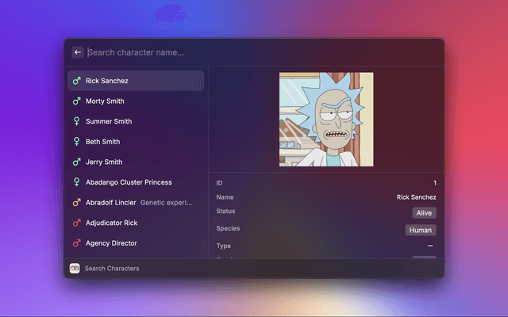508x317 pixels.
Task: Click the Alive status tag
Action: (424, 212)
